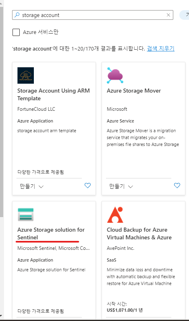Open 'Storage Account Using ARM Template' title

[54, 94]
